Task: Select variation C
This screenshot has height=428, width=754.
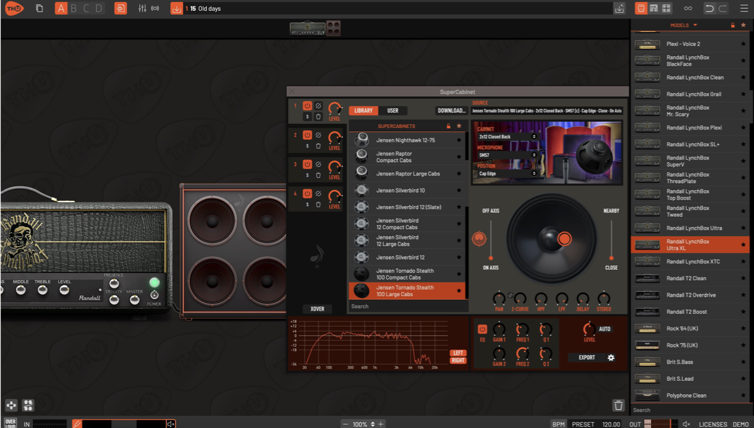Action: click(86, 8)
